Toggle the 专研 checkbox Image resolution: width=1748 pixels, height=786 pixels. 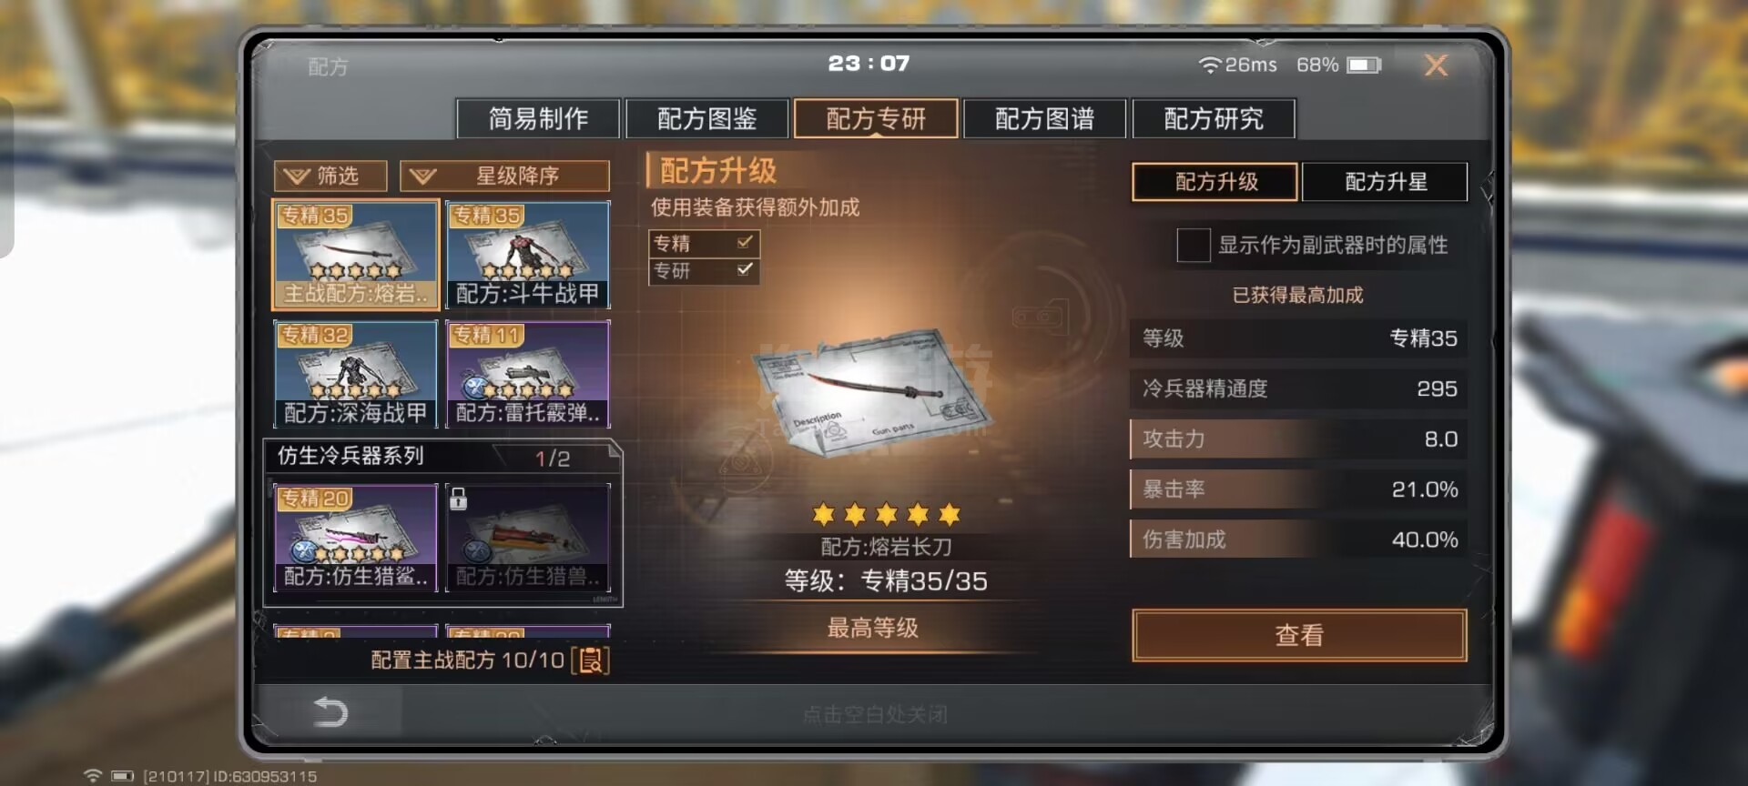745,269
